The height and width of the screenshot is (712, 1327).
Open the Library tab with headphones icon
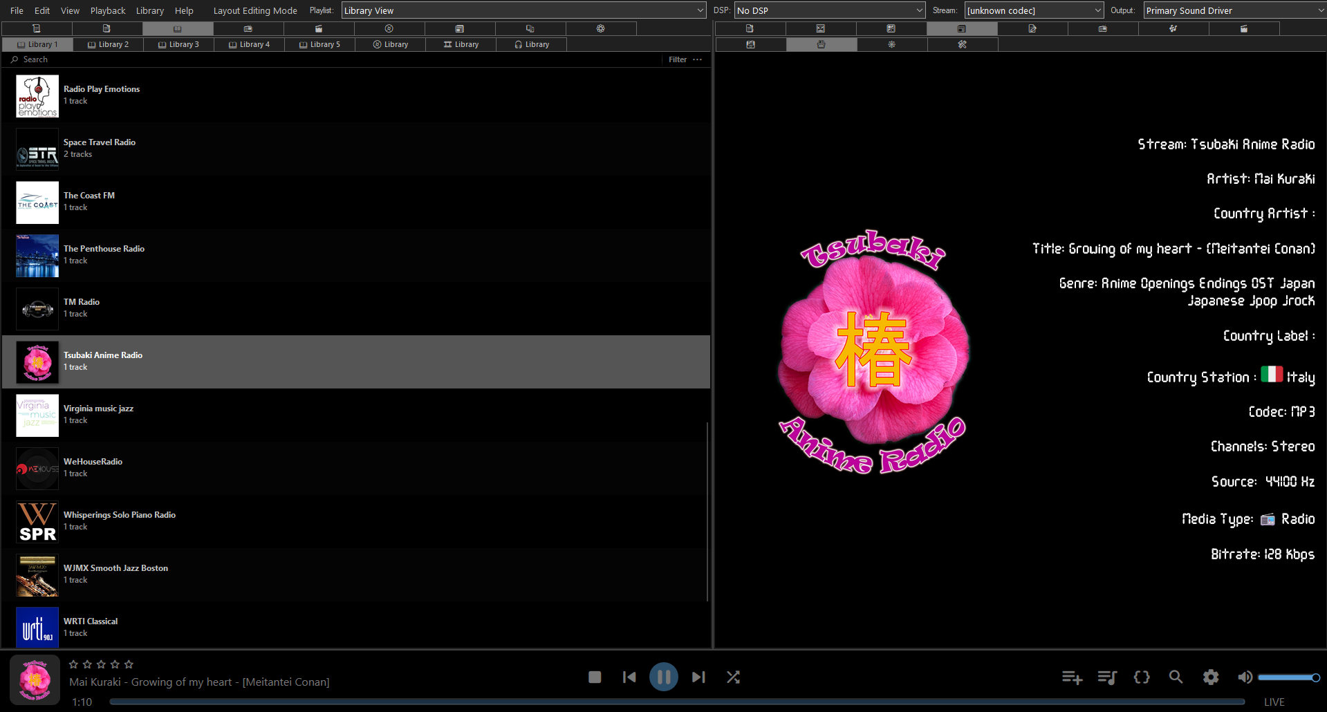[x=531, y=44]
